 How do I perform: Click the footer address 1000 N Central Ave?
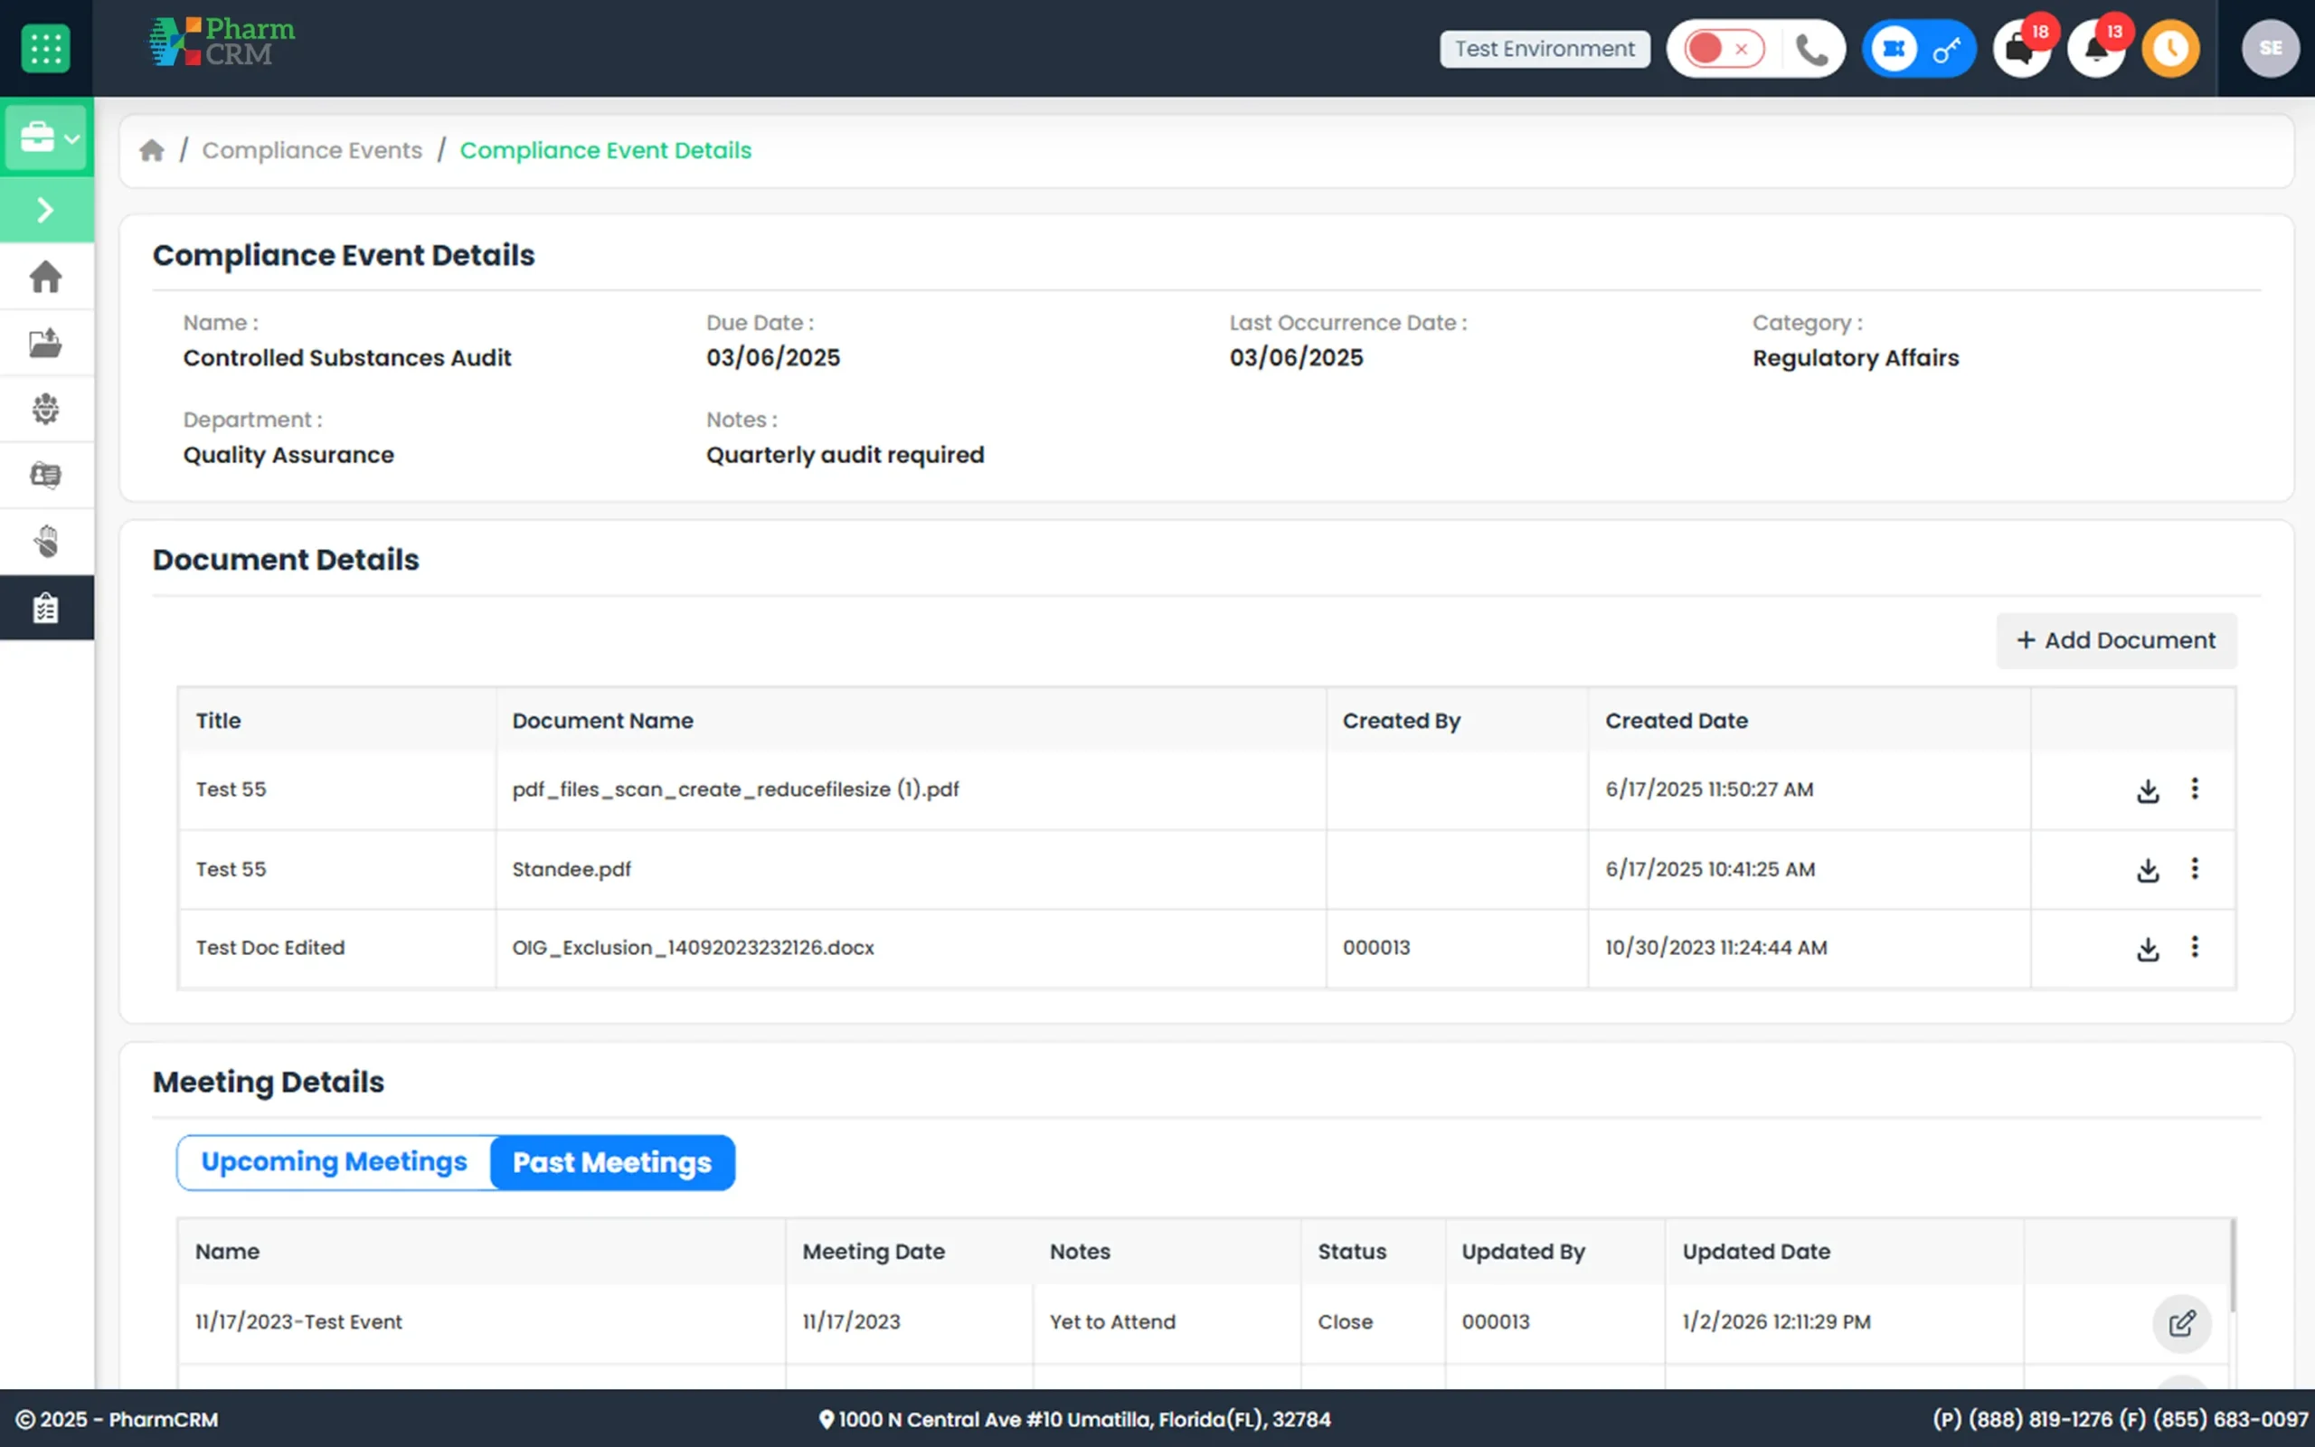tap(1074, 1419)
